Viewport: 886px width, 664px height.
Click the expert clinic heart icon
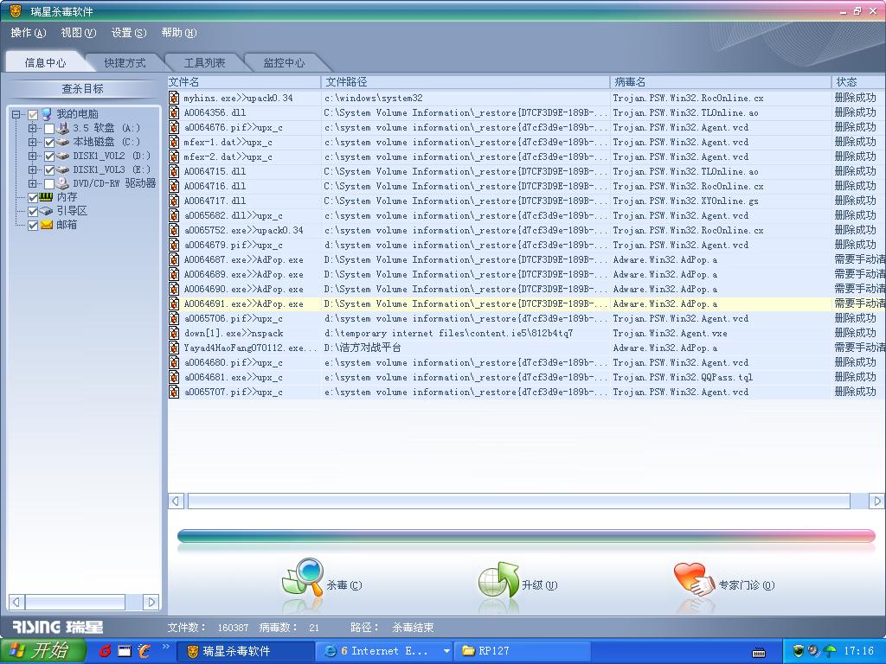693,578
